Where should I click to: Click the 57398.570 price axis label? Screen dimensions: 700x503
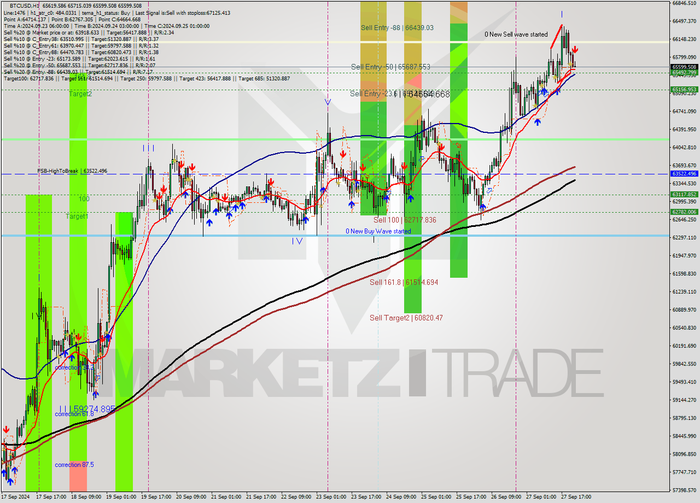click(x=685, y=490)
